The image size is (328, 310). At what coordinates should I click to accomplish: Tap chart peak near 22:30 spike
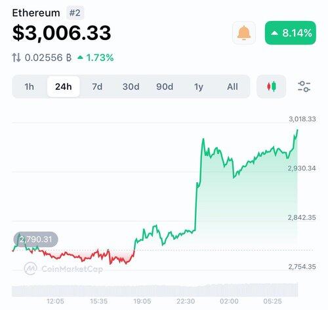coord(203,139)
